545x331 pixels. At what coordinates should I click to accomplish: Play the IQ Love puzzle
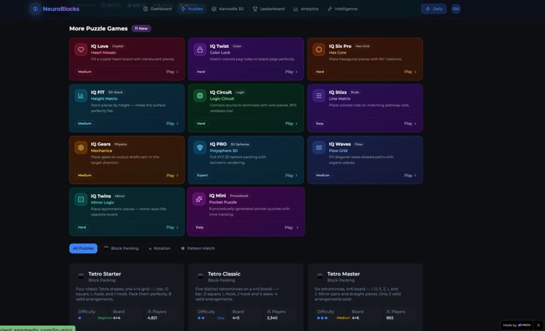click(172, 72)
